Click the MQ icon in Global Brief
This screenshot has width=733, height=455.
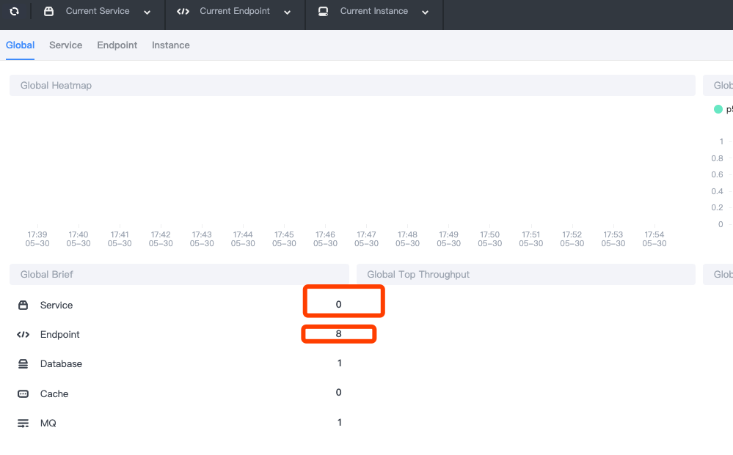pos(23,423)
